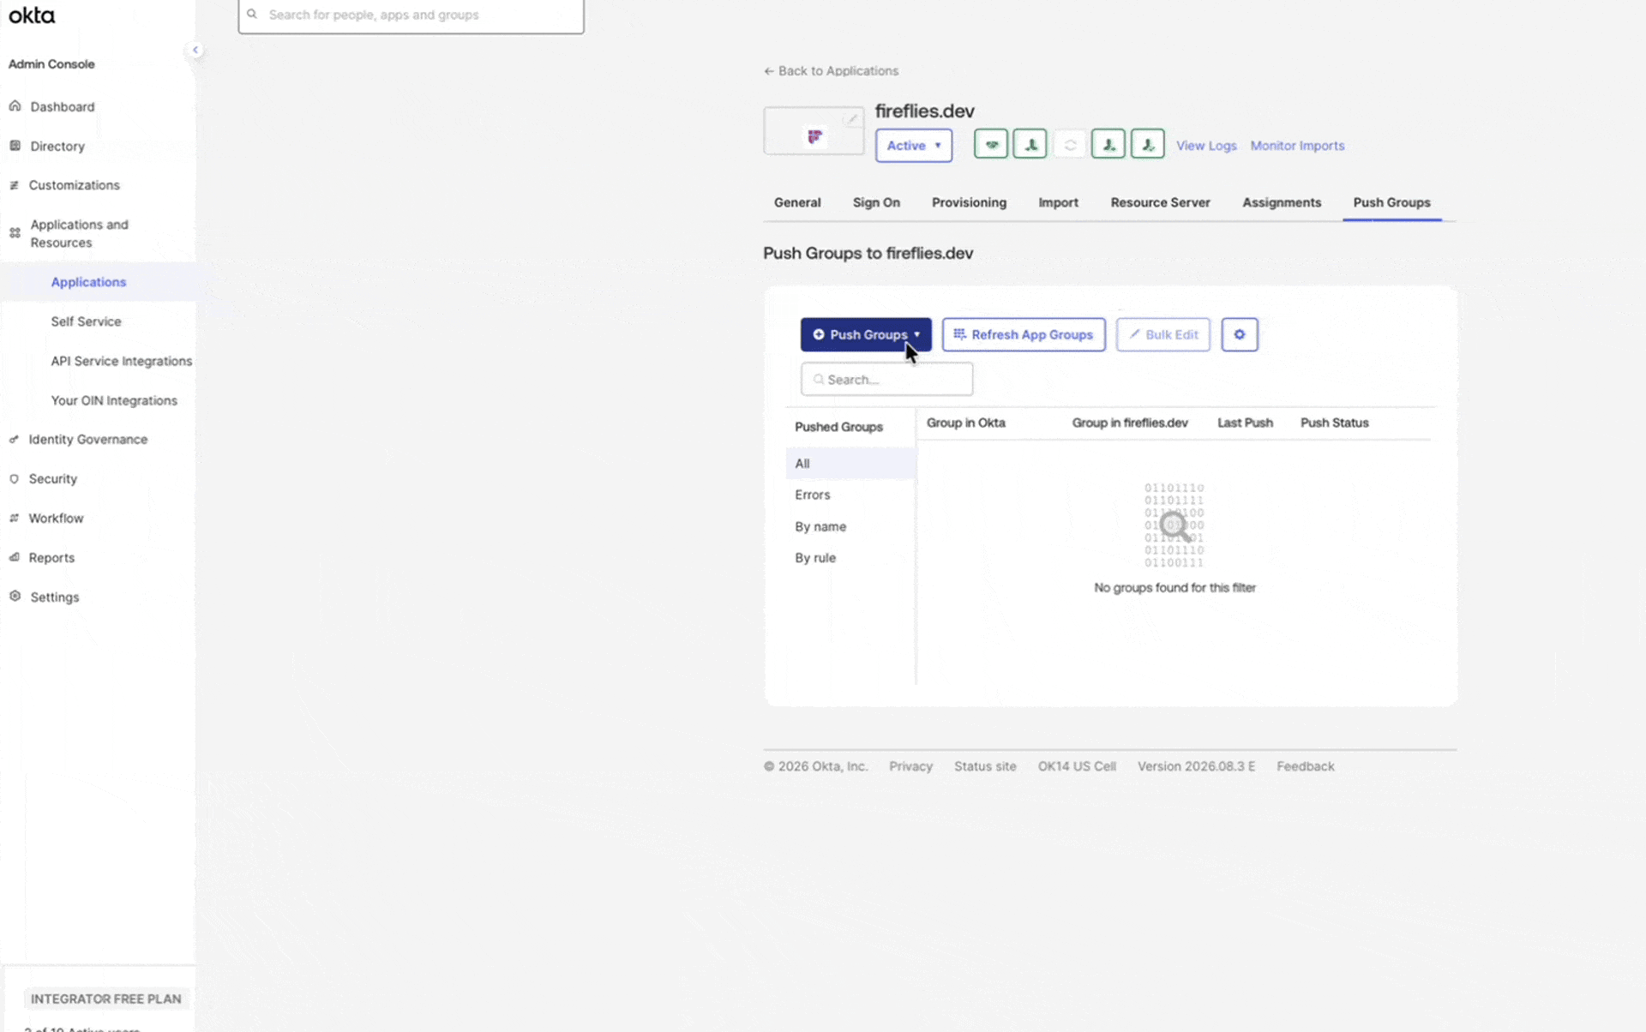Click the greyed sync arrows icon
The width and height of the screenshot is (1646, 1032).
[x=1070, y=144]
